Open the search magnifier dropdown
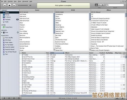 click(108, 5)
